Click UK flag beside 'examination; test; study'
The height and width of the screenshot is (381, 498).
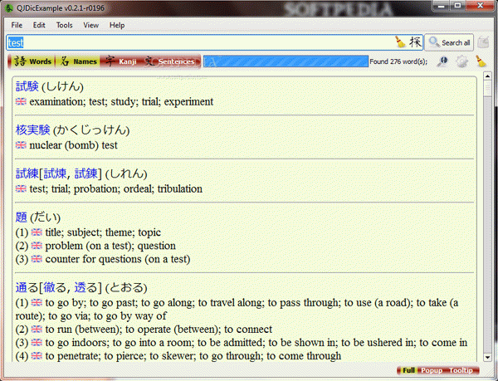pos(21,101)
